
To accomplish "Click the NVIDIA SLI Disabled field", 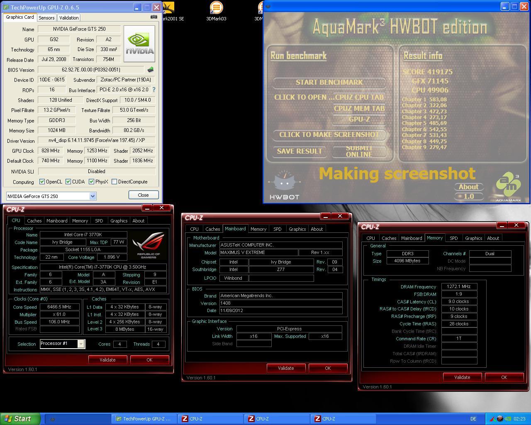I will pos(97,171).
